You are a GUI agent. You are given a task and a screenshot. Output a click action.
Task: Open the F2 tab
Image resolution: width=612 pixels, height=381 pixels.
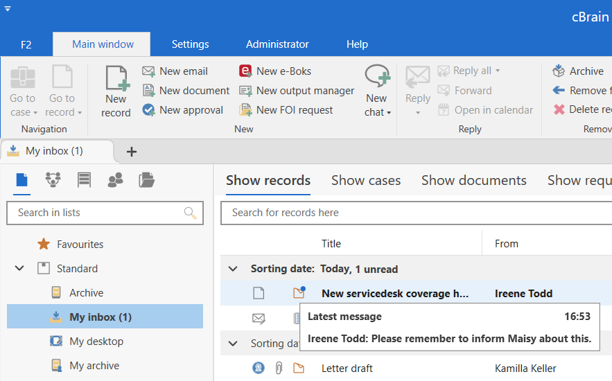(x=26, y=44)
